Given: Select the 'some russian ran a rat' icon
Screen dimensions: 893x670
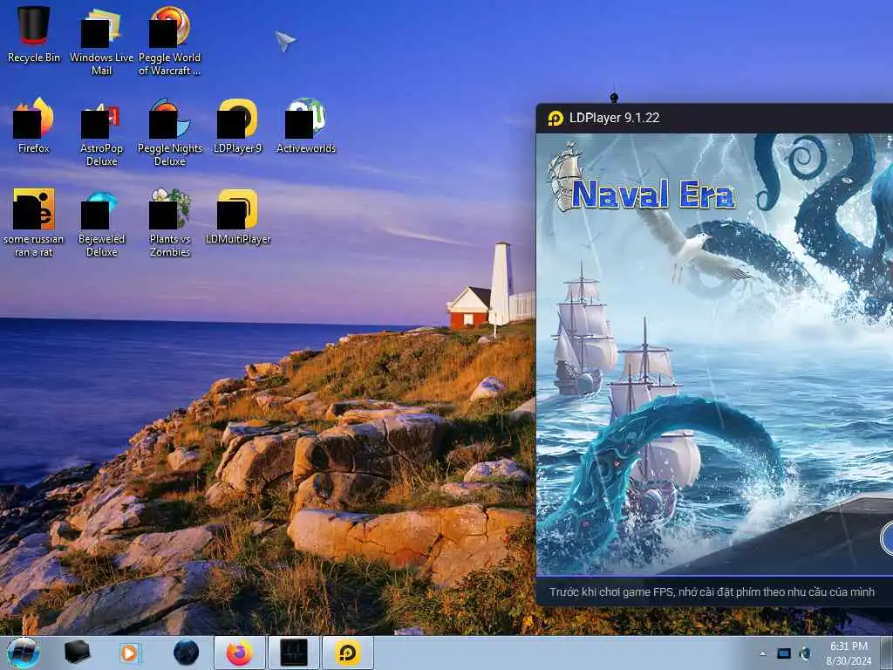Looking at the screenshot, I should tap(34, 222).
